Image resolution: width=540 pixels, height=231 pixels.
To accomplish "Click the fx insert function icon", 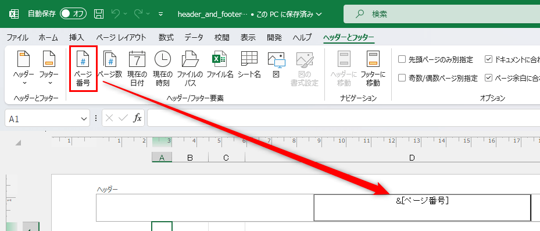I will [137, 118].
